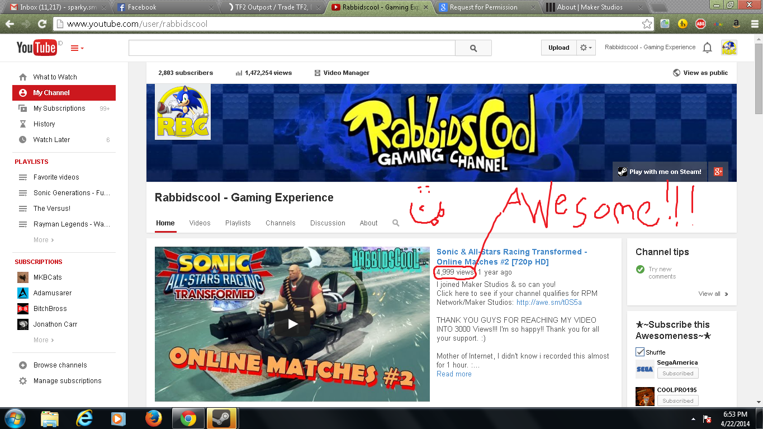
Task: Click the yellow parental control extension icon
Action: coord(683,24)
